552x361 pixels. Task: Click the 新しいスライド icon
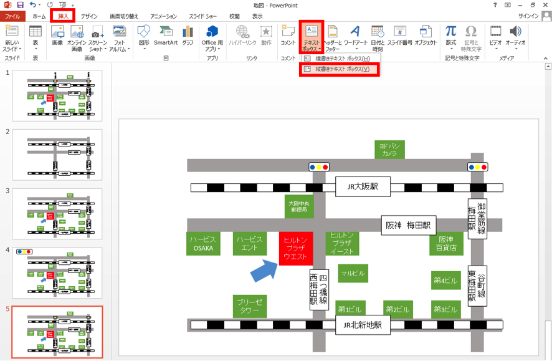tap(12, 32)
